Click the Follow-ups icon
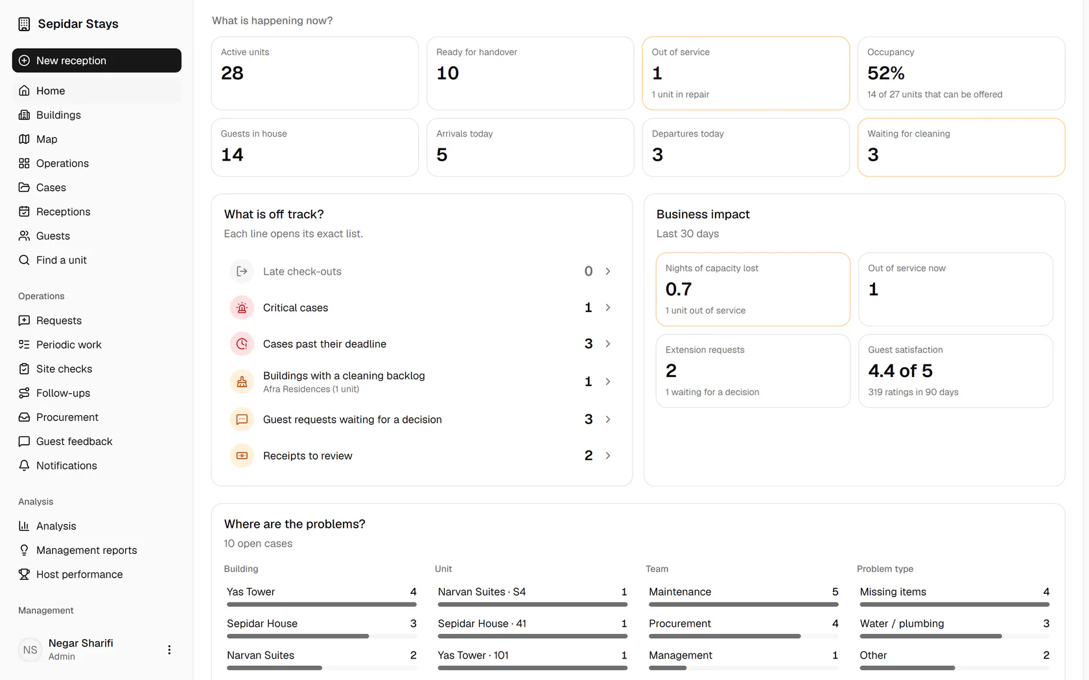Screen dimensions: 1089x680 pos(24,393)
